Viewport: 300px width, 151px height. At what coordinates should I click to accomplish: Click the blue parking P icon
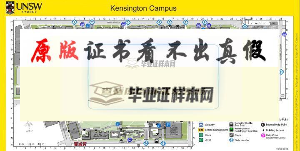pyautogui.click(x=168, y=125)
